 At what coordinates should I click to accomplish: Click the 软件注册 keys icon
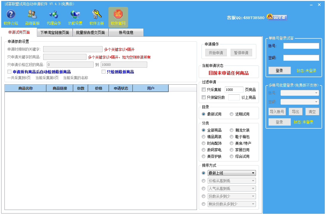point(97,18)
